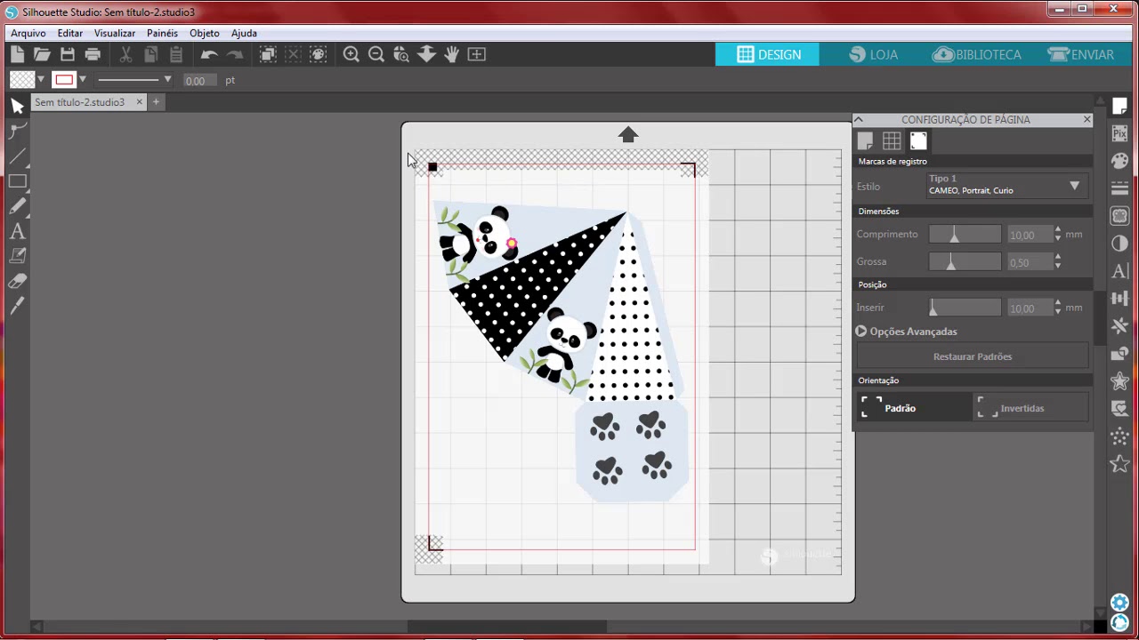
Task: Collapse the Configuração de Página panel
Action: pos(859,119)
